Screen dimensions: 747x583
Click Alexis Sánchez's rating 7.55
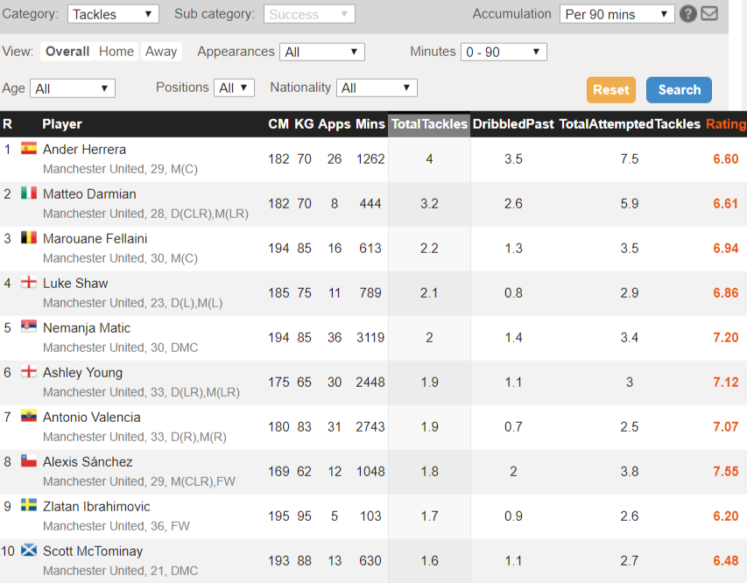726,472
